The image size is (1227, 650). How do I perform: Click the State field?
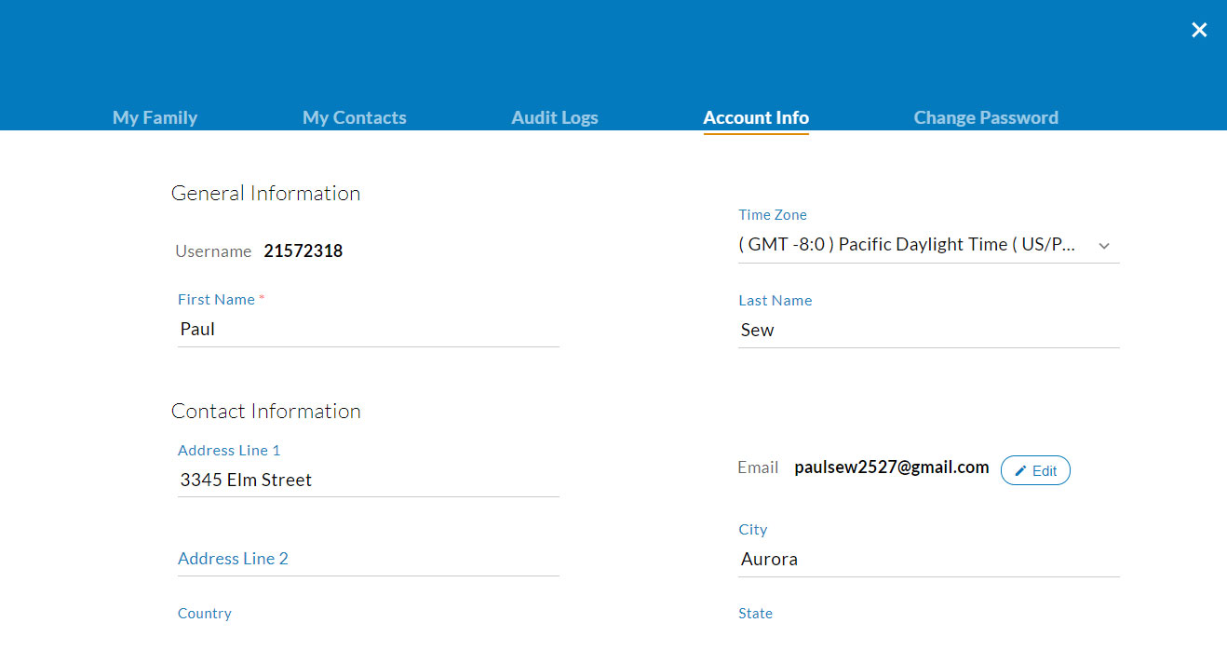(x=928, y=629)
